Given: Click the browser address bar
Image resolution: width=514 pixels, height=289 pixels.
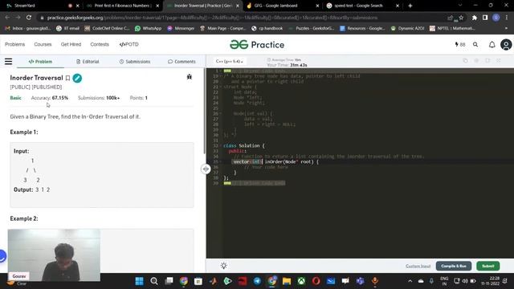Looking at the screenshot, I should (243, 18).
